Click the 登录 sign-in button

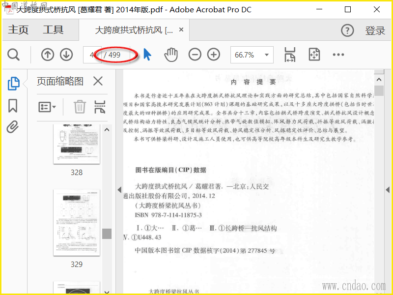(x=375, y=30)
